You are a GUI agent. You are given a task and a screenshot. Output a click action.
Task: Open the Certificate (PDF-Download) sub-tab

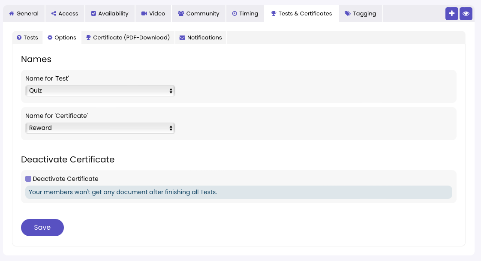pos(128,37)
